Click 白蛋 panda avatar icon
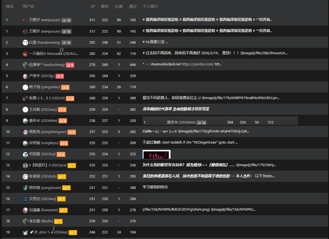Screen dimensions: 329x239 coord(25,43)
